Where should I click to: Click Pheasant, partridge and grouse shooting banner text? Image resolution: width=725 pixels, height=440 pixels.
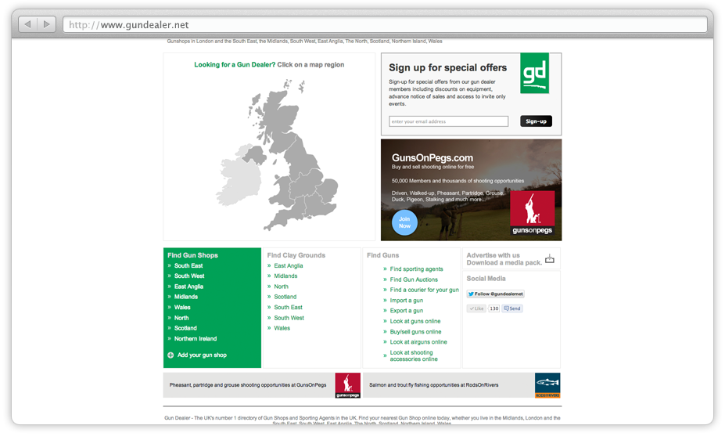(248, 385)
